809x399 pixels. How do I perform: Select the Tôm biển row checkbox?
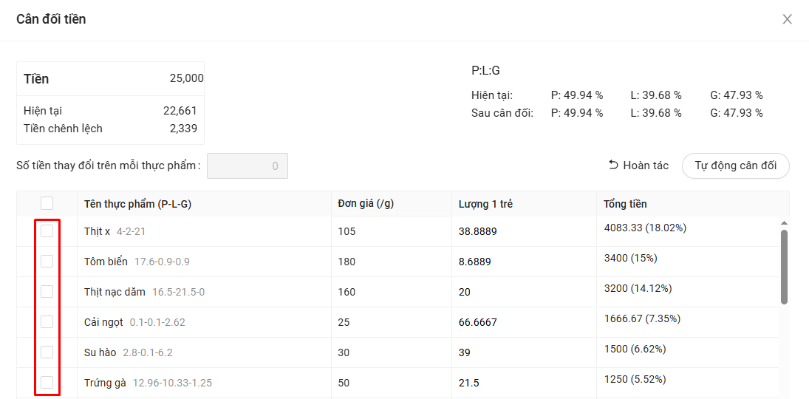pyautogui.click(x=47, y=261)
